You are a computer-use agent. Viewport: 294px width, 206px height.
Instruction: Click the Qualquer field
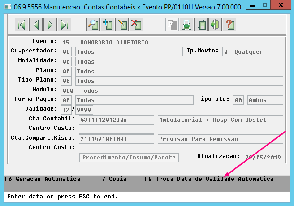point(258,51)
